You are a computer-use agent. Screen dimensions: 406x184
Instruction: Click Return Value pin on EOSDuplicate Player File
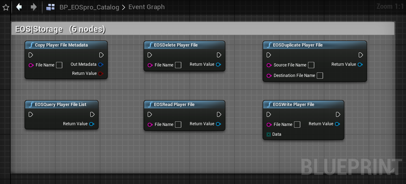click(x=360, y=64)
